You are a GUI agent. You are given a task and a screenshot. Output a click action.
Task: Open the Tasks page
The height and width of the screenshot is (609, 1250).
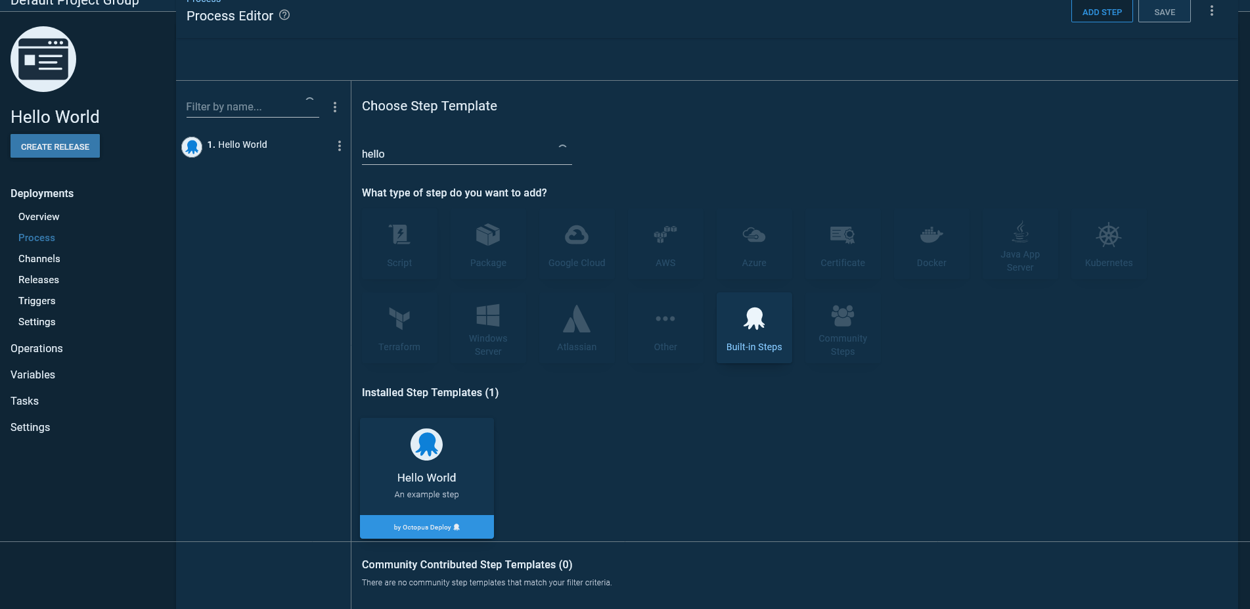pos(24,401)
